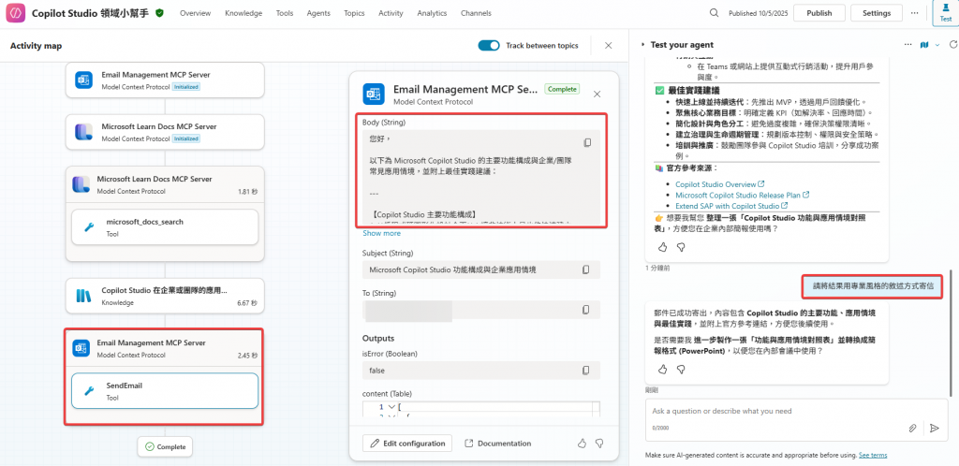Copy the To string value

586,310
